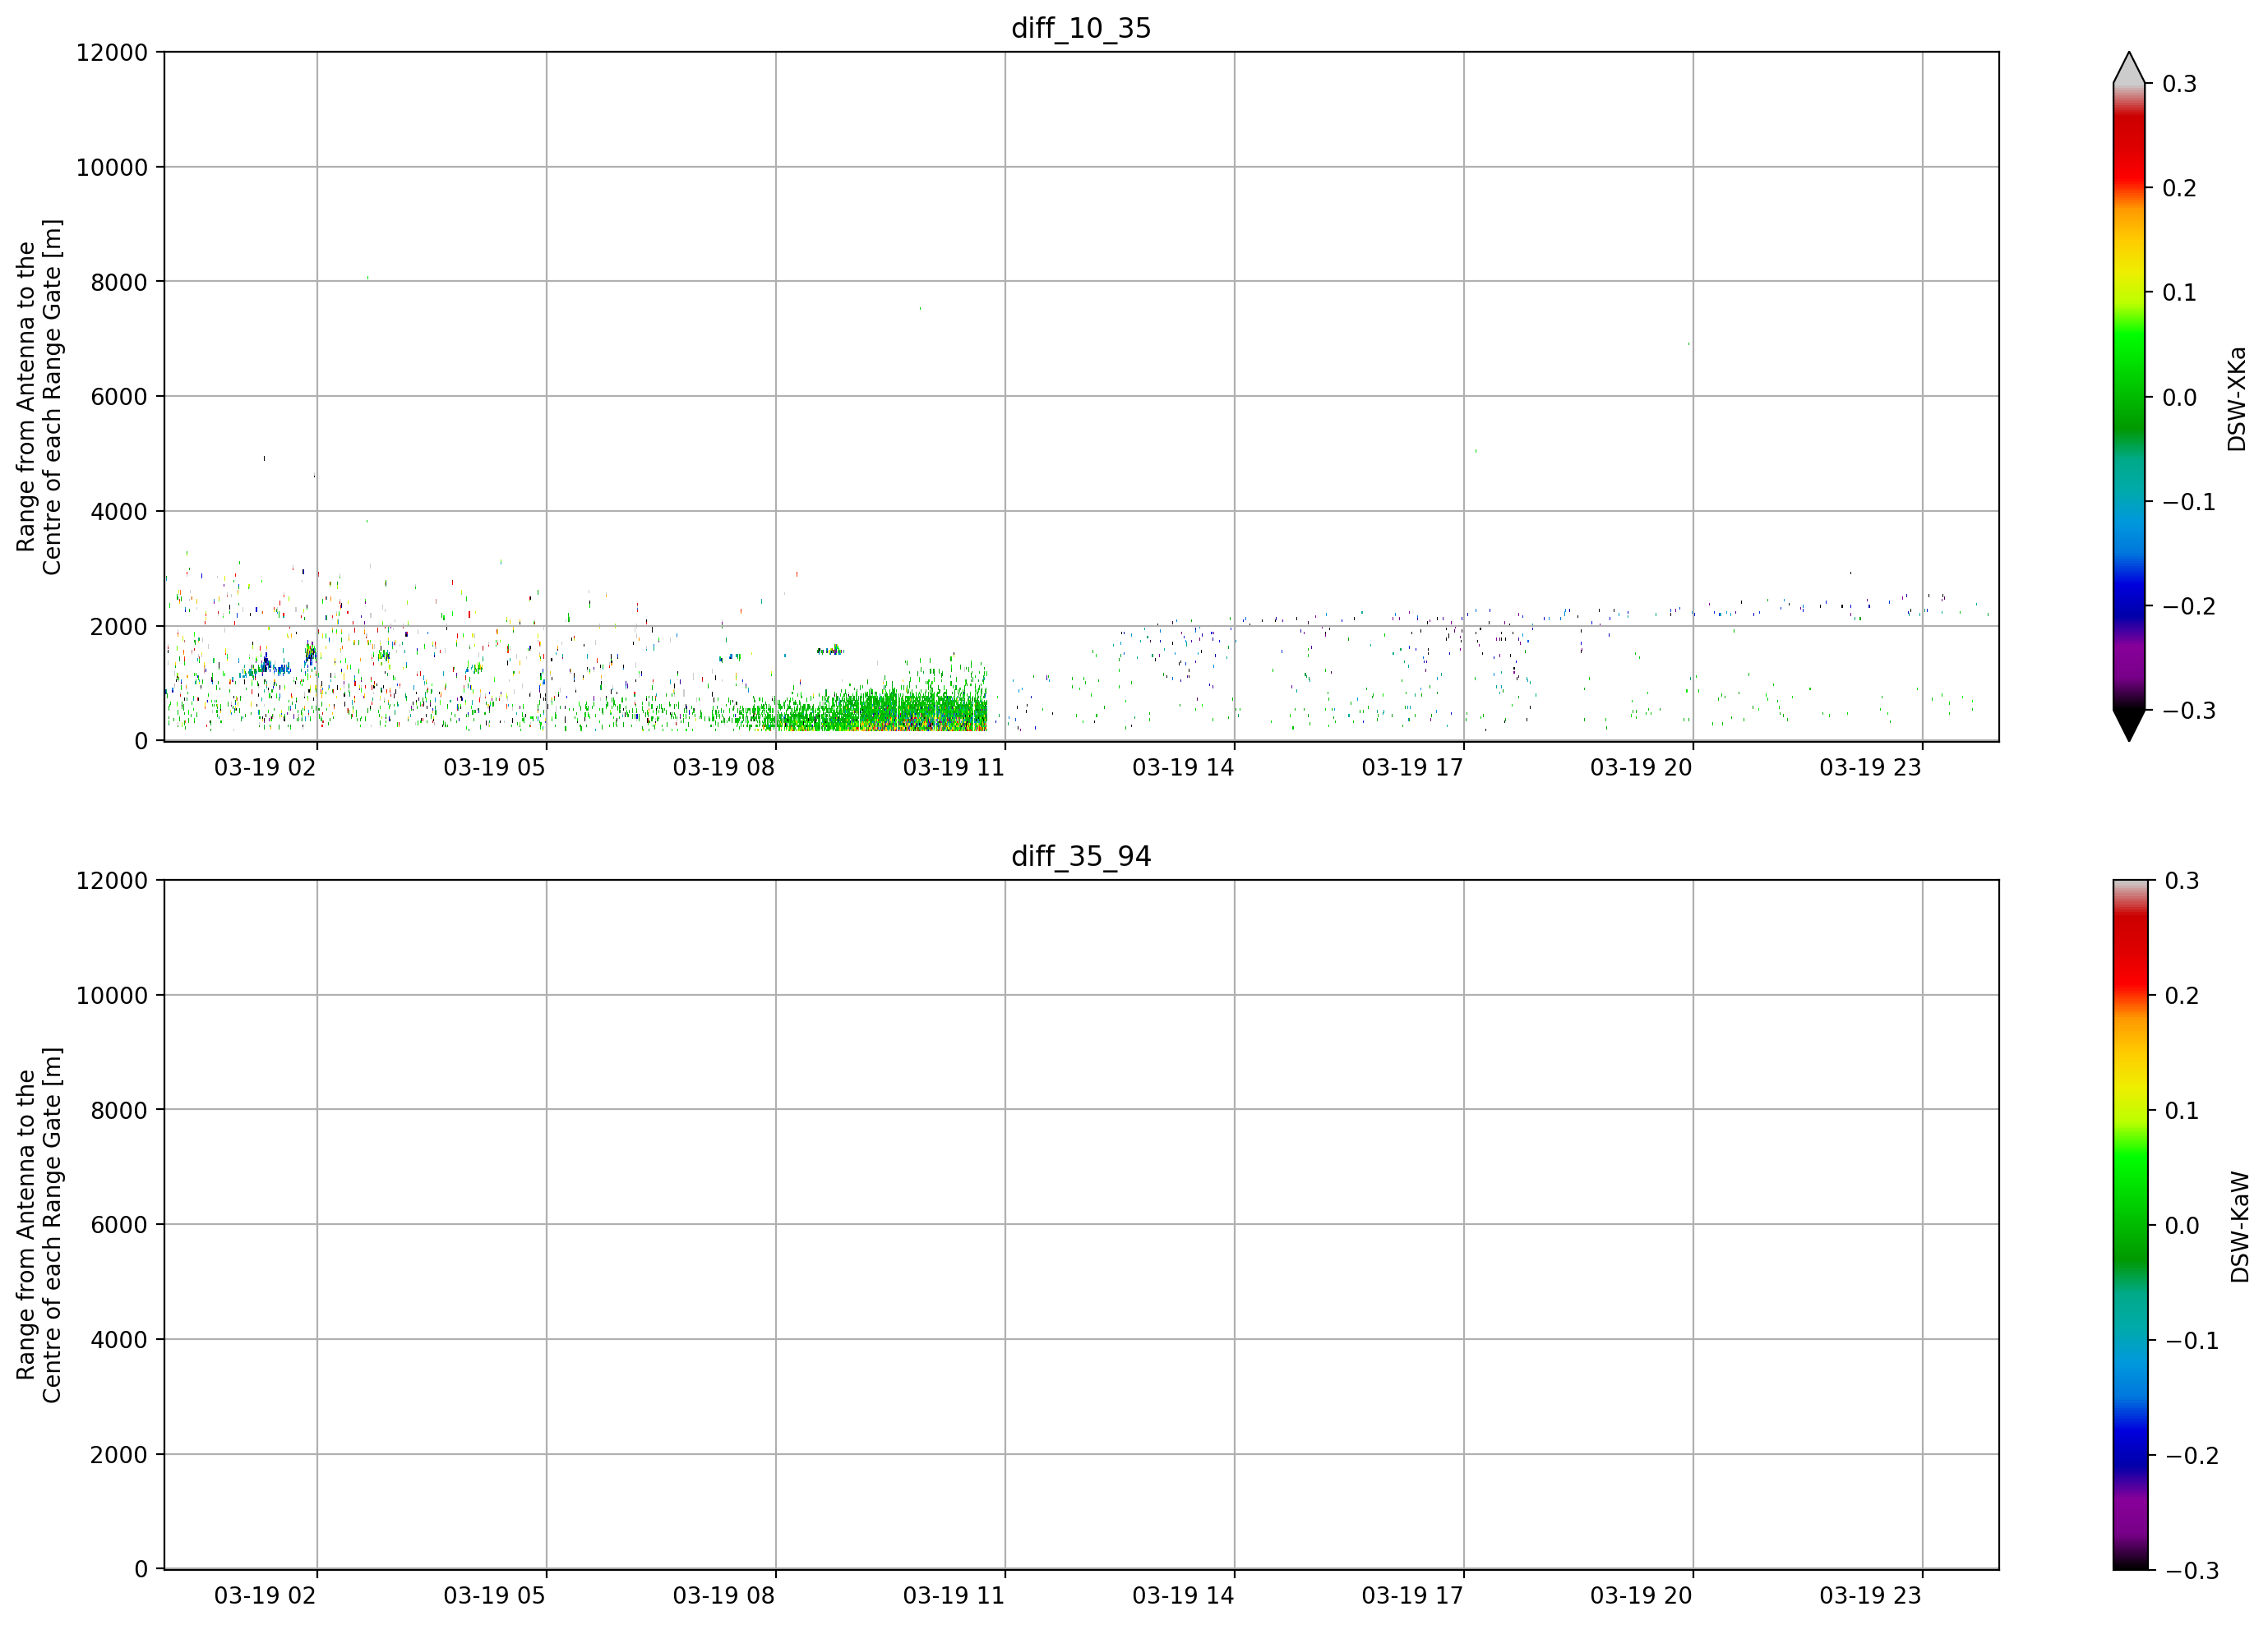
Task: Click '03-19 23' x-tick under diff_35_94 plot
Action: (1870, 1595)
